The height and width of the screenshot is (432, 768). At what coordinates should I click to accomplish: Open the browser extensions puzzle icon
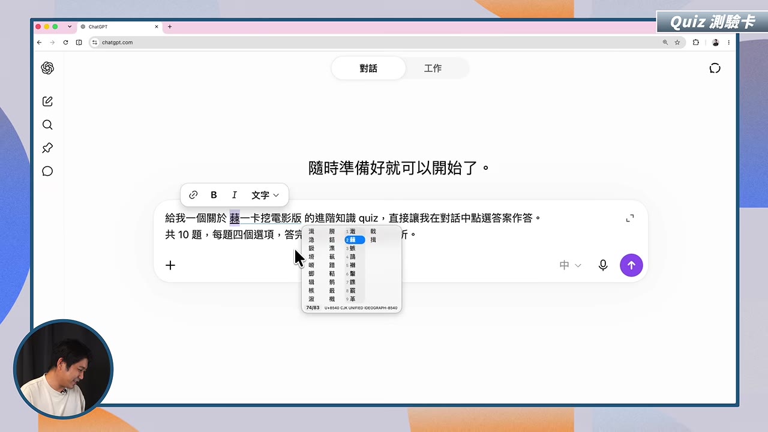tap(696, 43)
